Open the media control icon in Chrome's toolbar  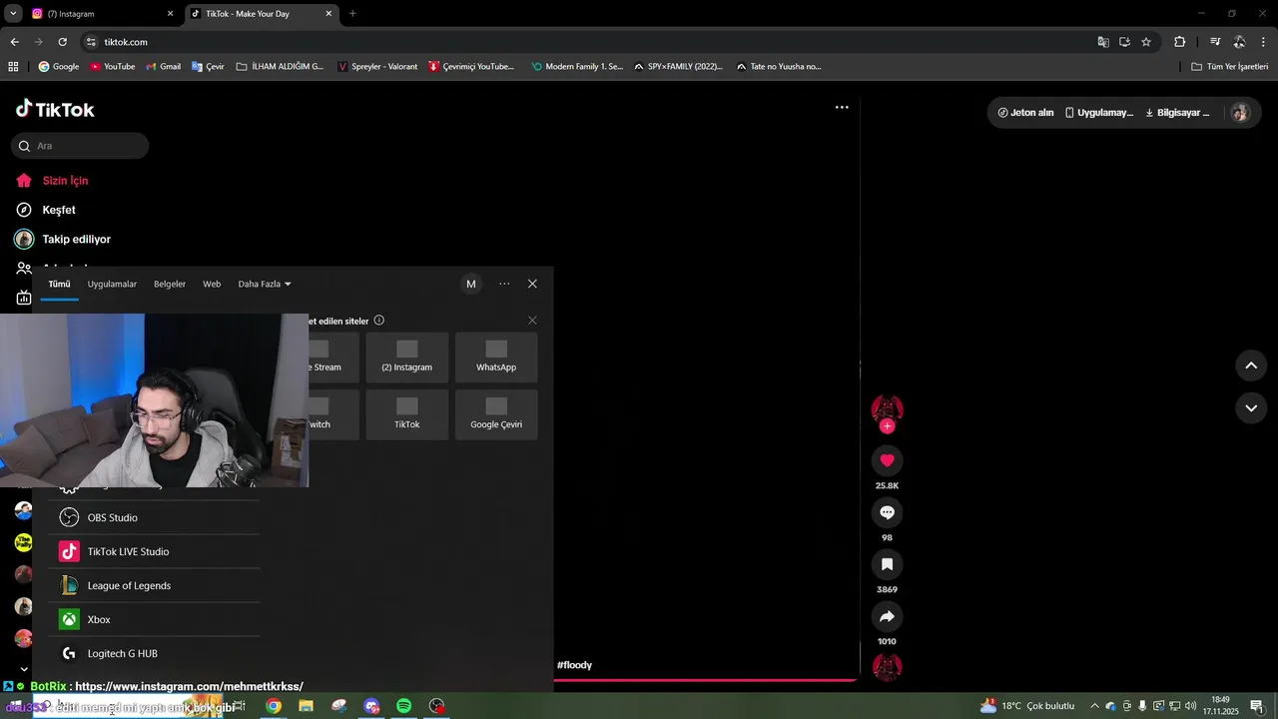(1215, 42)
